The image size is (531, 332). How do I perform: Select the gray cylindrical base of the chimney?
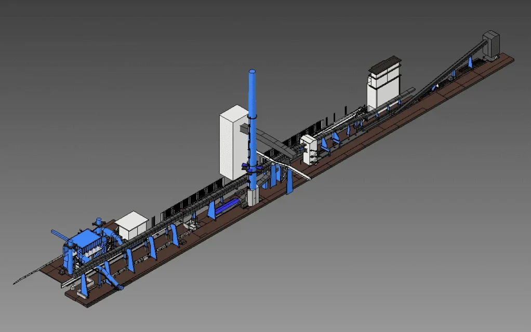point(253,197)
